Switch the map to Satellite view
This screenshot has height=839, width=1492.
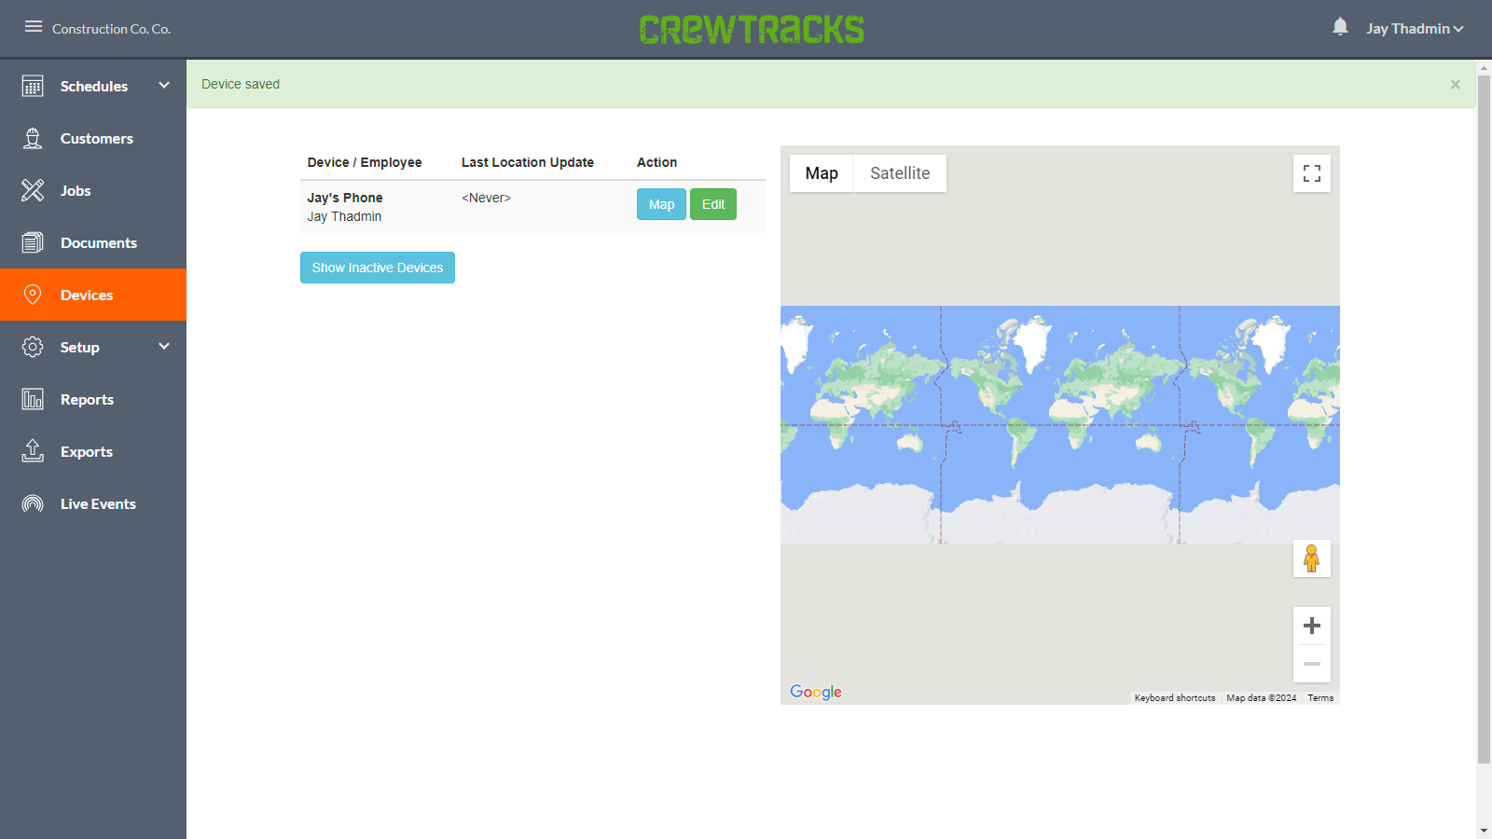point(900,173)
